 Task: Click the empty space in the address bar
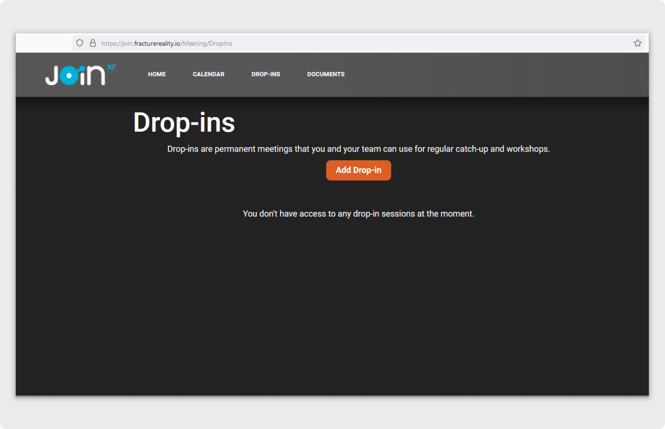pos(423,43)
